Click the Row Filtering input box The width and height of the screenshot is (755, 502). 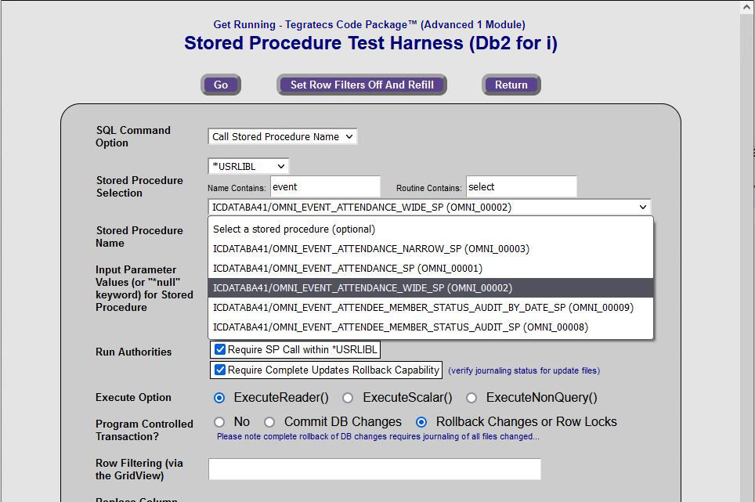[x=374, y=469]
